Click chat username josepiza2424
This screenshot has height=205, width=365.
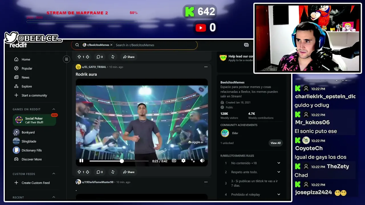click(313, 192)
